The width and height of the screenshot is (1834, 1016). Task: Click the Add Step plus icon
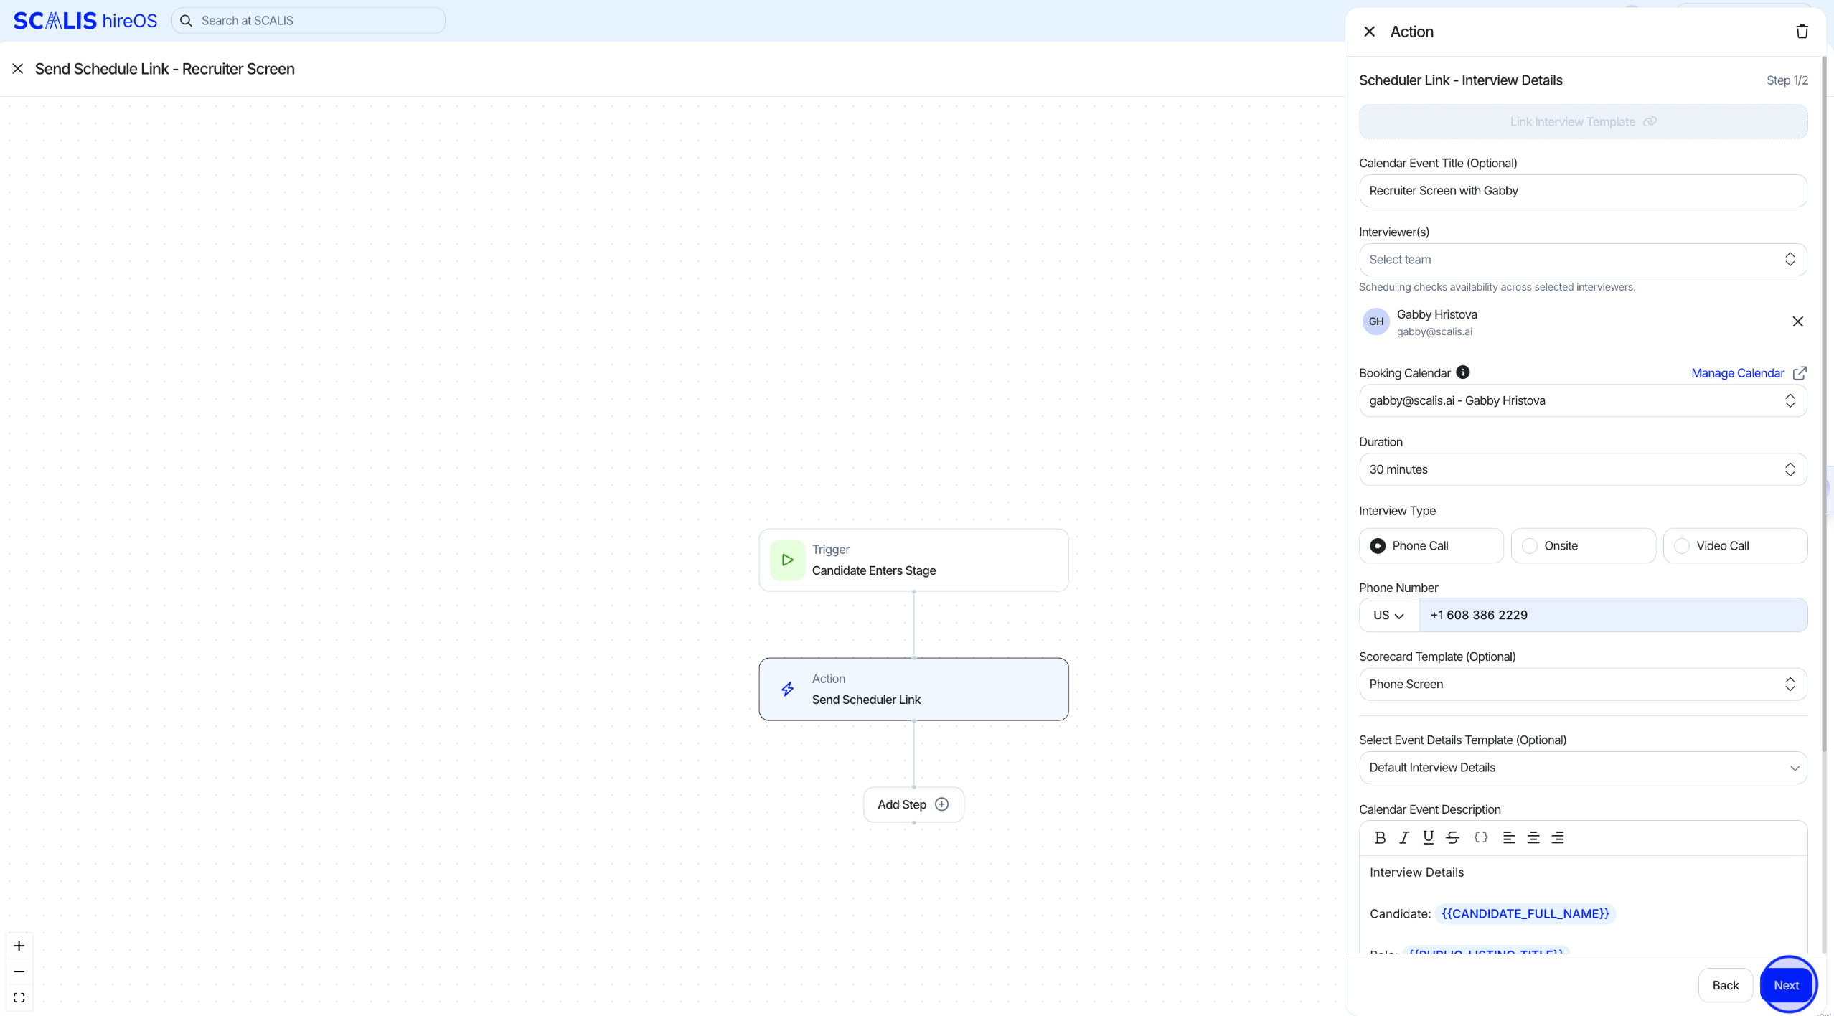click(941, 804)
